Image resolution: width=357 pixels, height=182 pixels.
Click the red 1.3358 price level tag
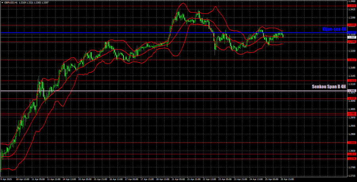tap(352, 25)
